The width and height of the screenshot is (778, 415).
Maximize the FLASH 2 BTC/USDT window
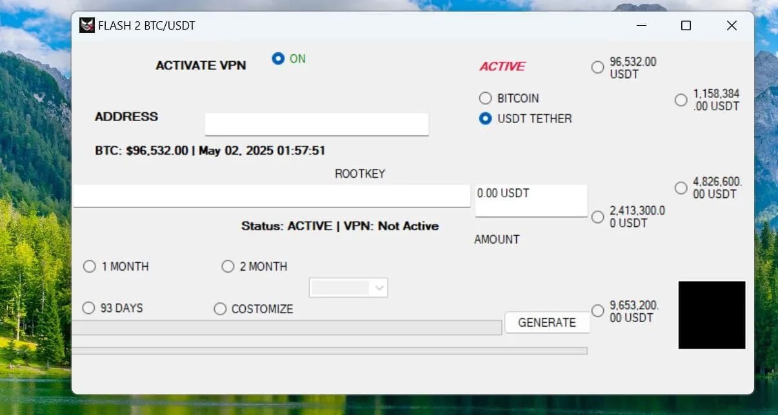(686, 26)
